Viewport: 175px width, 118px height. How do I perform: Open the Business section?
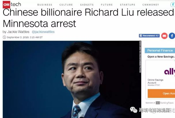click(x=45, y=5)
